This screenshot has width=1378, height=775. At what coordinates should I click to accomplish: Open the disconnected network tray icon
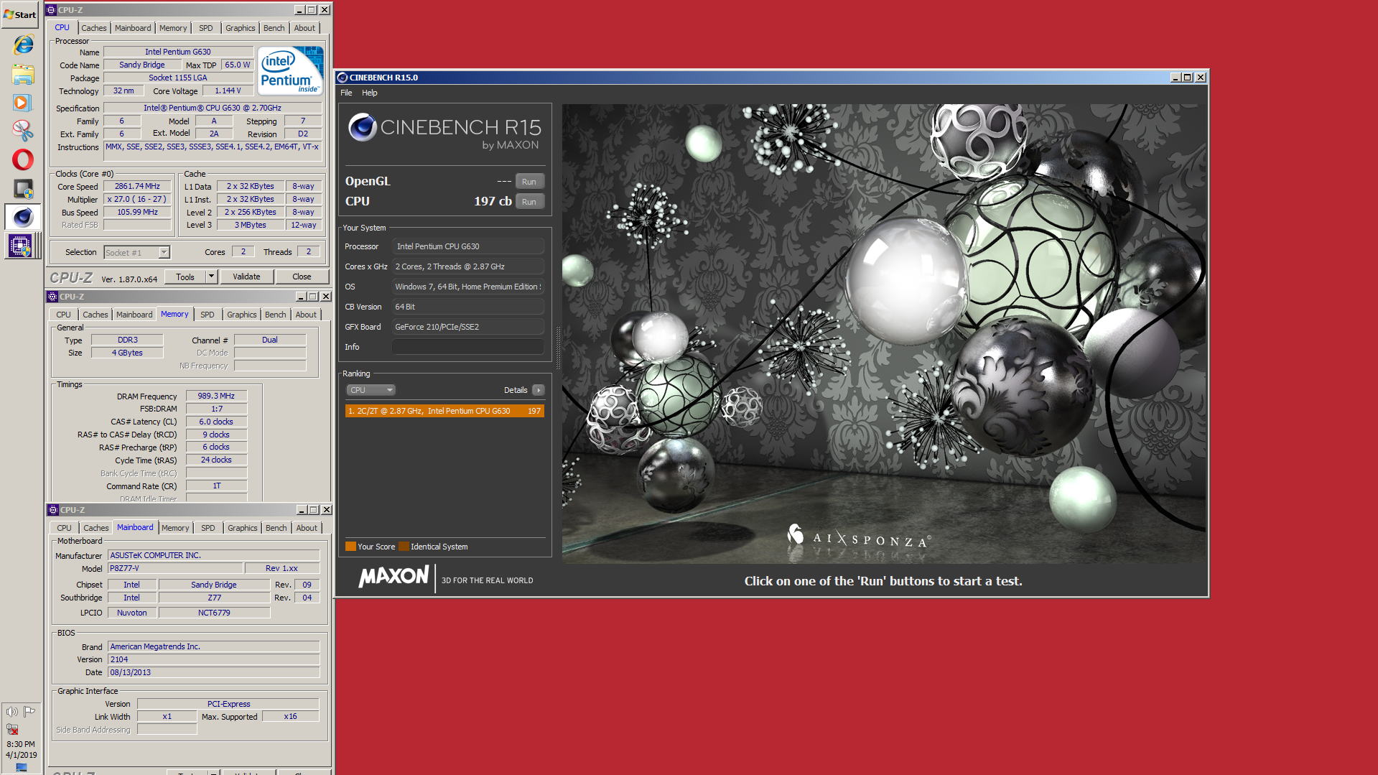(x=12, y=729)
